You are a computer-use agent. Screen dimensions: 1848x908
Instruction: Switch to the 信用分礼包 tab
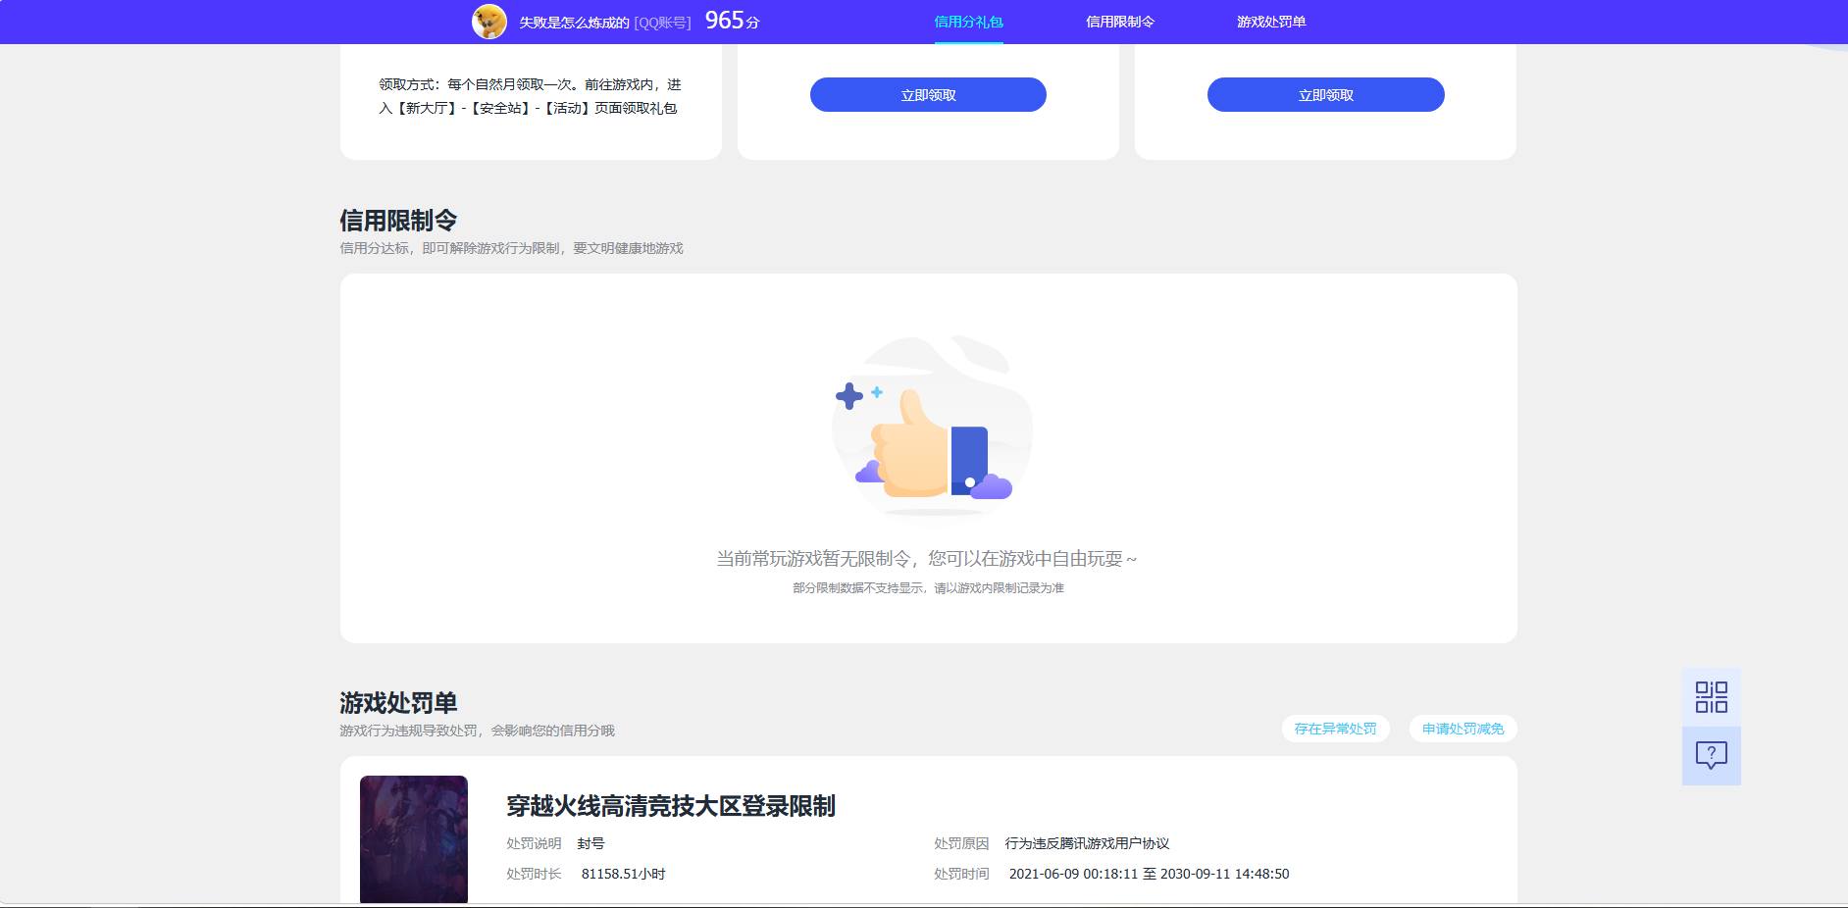pos(968,22)
